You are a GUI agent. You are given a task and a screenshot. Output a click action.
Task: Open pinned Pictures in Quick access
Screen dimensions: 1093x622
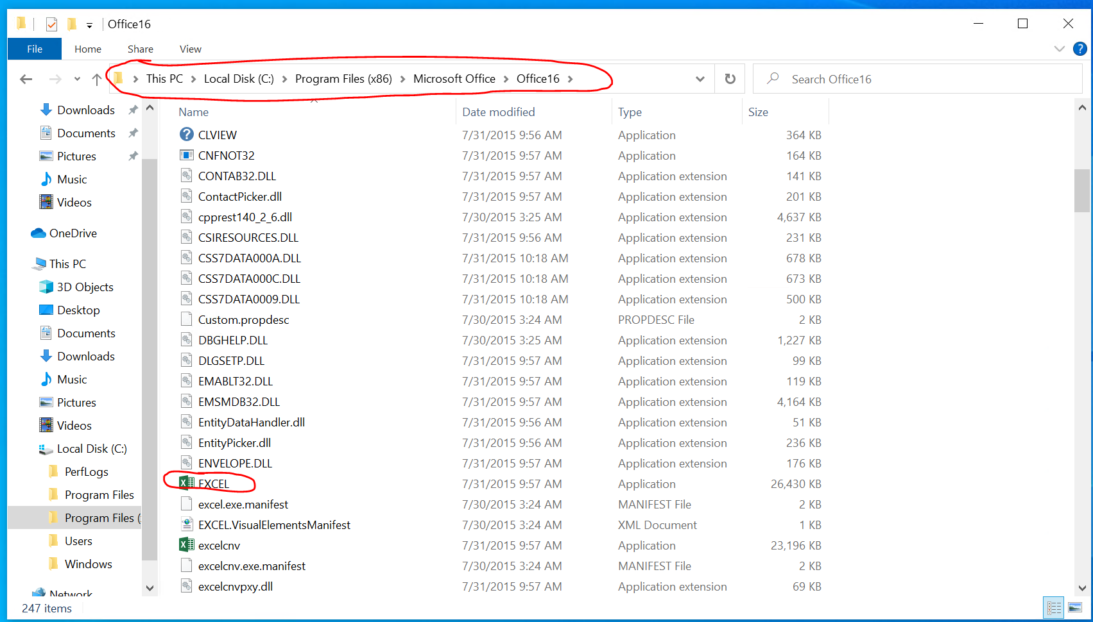(x=76, y=156)
